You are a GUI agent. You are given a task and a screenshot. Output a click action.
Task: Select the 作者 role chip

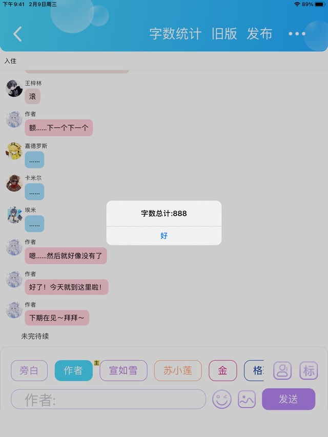click(73, 371)
